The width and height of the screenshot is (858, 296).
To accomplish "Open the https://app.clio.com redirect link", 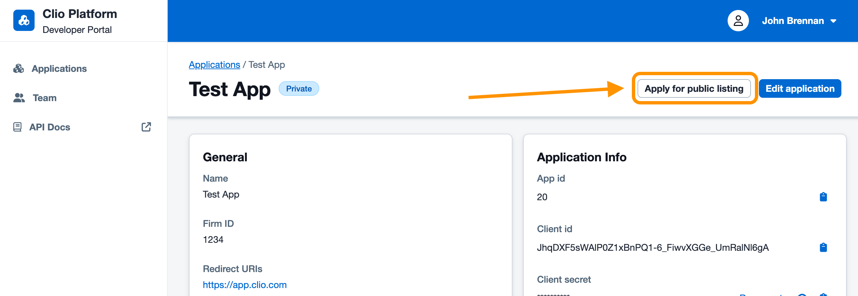I will click(x=244, y=285).
